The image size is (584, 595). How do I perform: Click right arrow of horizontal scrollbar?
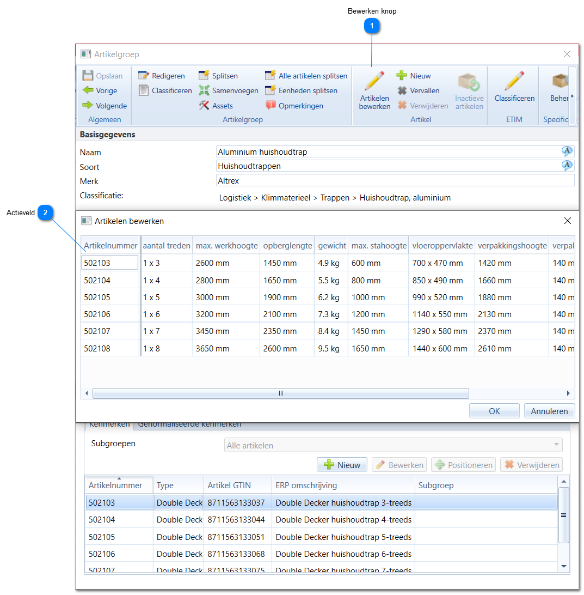tap(568, 393)
